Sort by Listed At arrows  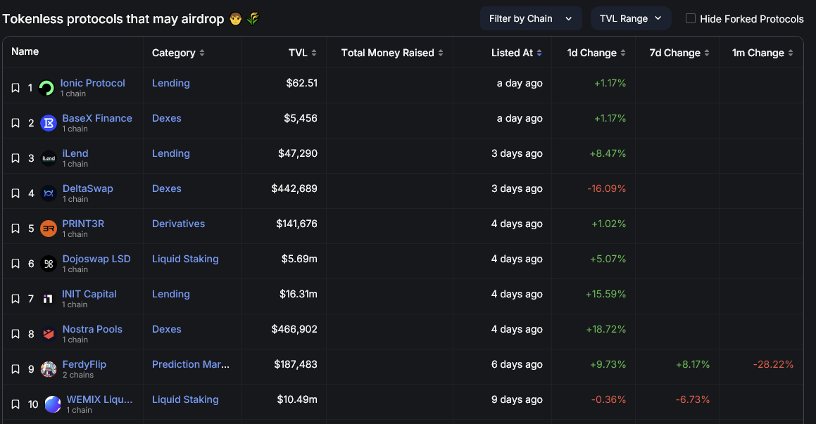(539, 53)
